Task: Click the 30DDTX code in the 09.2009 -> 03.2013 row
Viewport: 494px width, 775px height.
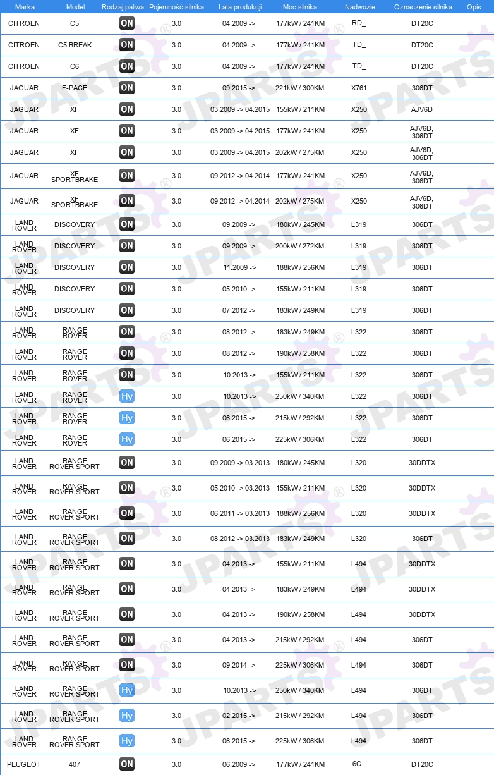Action: point(422,463)
